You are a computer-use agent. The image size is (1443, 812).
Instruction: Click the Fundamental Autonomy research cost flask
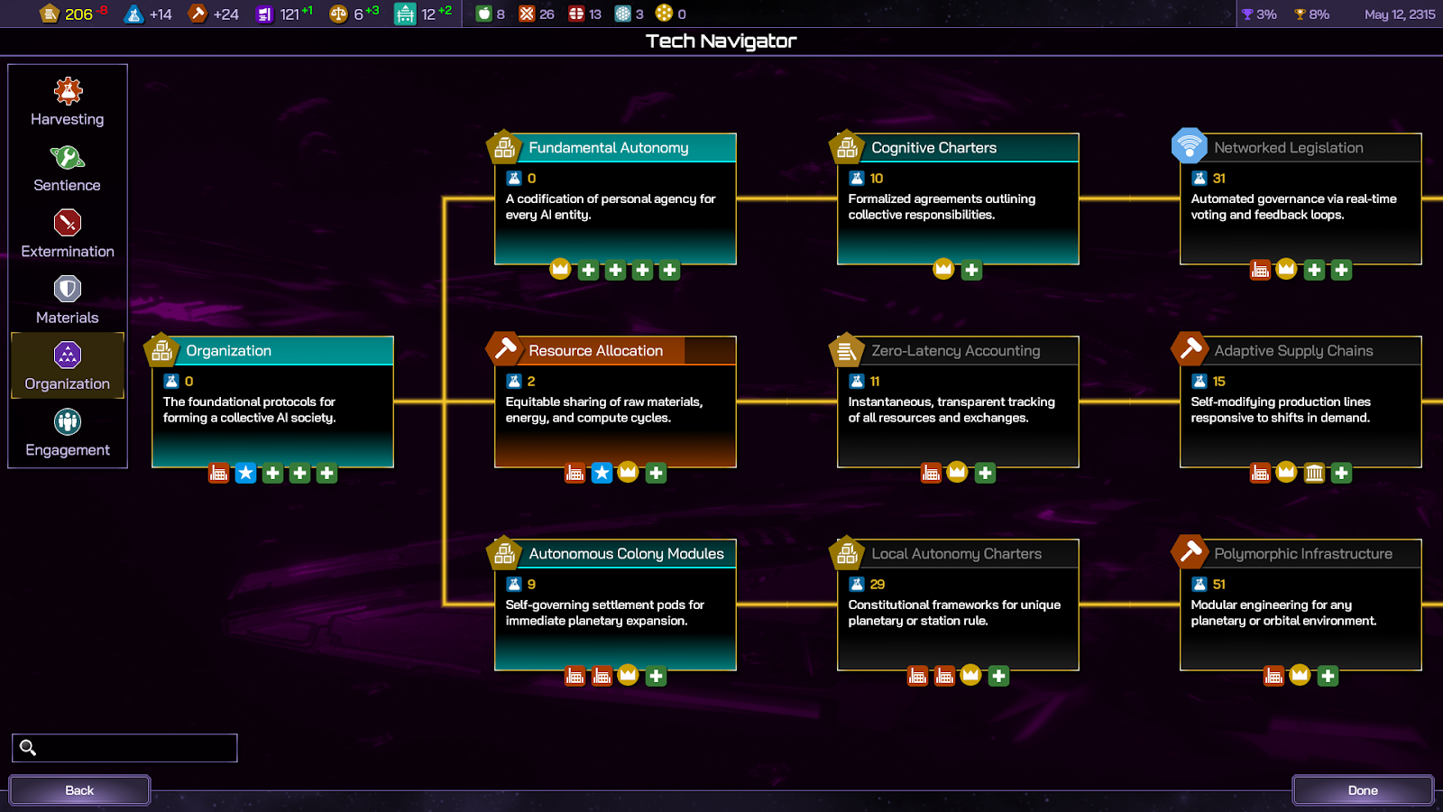pos(514,178)
